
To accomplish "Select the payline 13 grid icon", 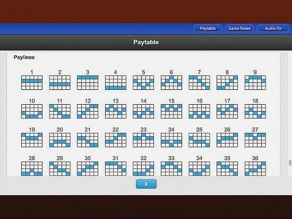I will [116, 111].
